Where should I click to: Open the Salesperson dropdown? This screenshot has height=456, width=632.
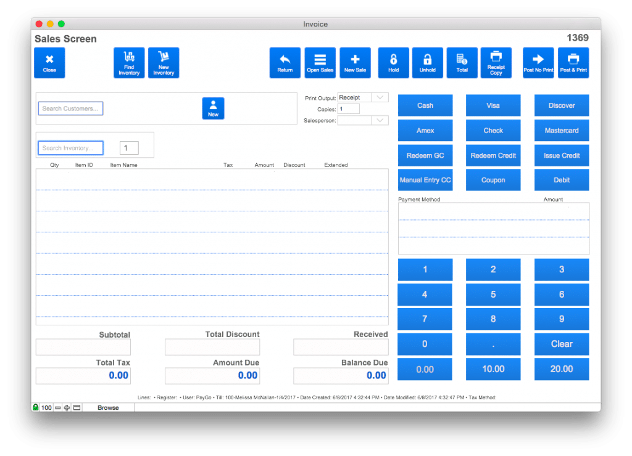point(380,121)
